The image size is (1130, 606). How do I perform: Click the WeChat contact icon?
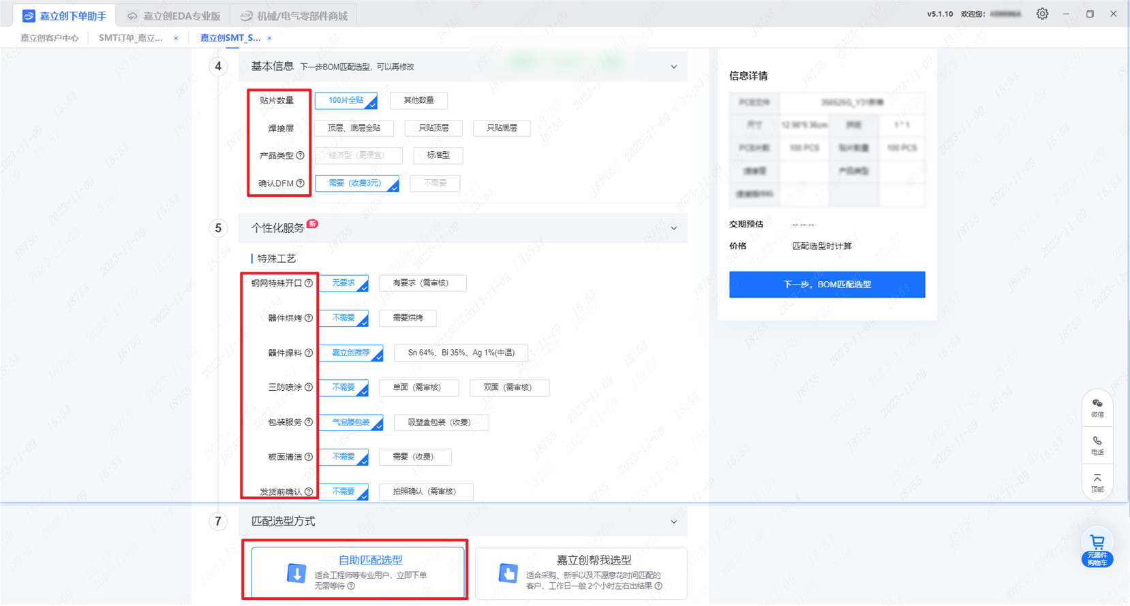tap(1097, 407)
